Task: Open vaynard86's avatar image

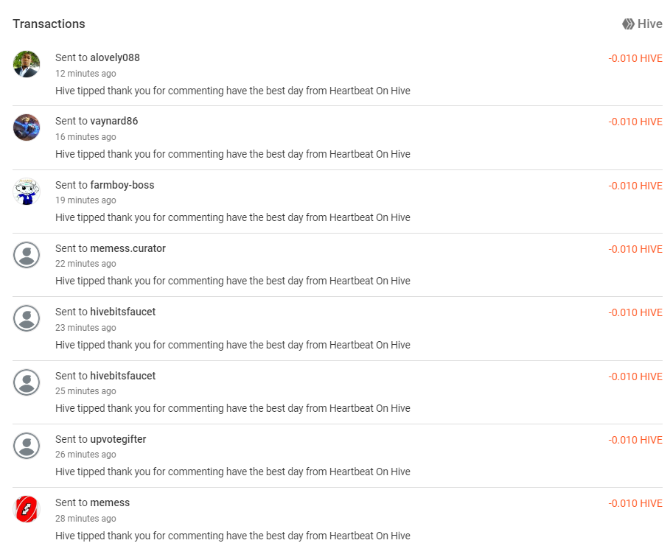Action: (27, 127)
